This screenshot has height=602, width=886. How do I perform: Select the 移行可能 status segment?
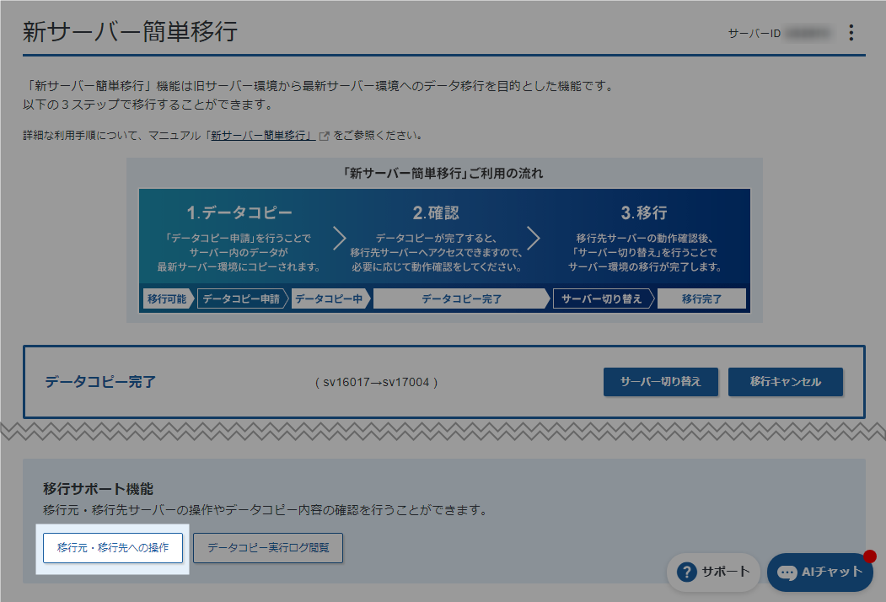(165, 298)
